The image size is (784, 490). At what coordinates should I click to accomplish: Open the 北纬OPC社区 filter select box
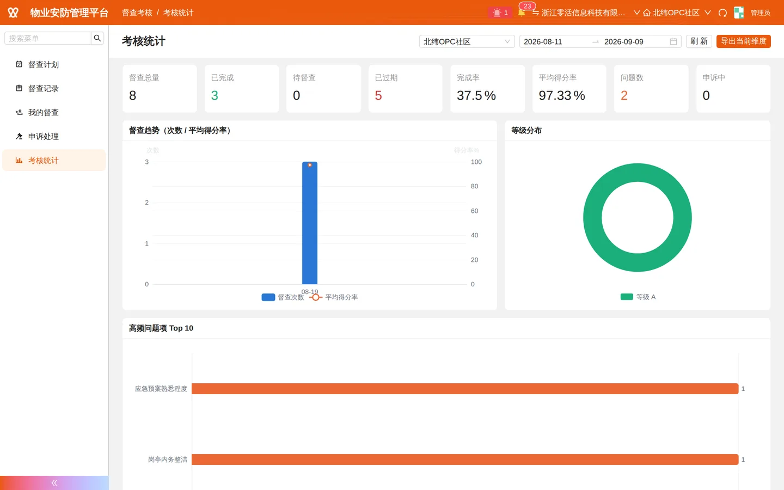click(x=467, y=41)
